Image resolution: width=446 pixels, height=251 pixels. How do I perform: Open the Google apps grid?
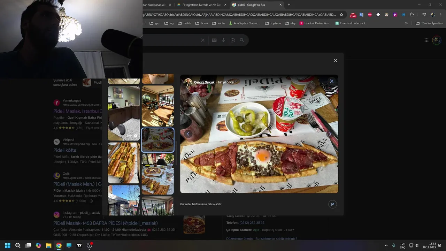tap(426, 40)
